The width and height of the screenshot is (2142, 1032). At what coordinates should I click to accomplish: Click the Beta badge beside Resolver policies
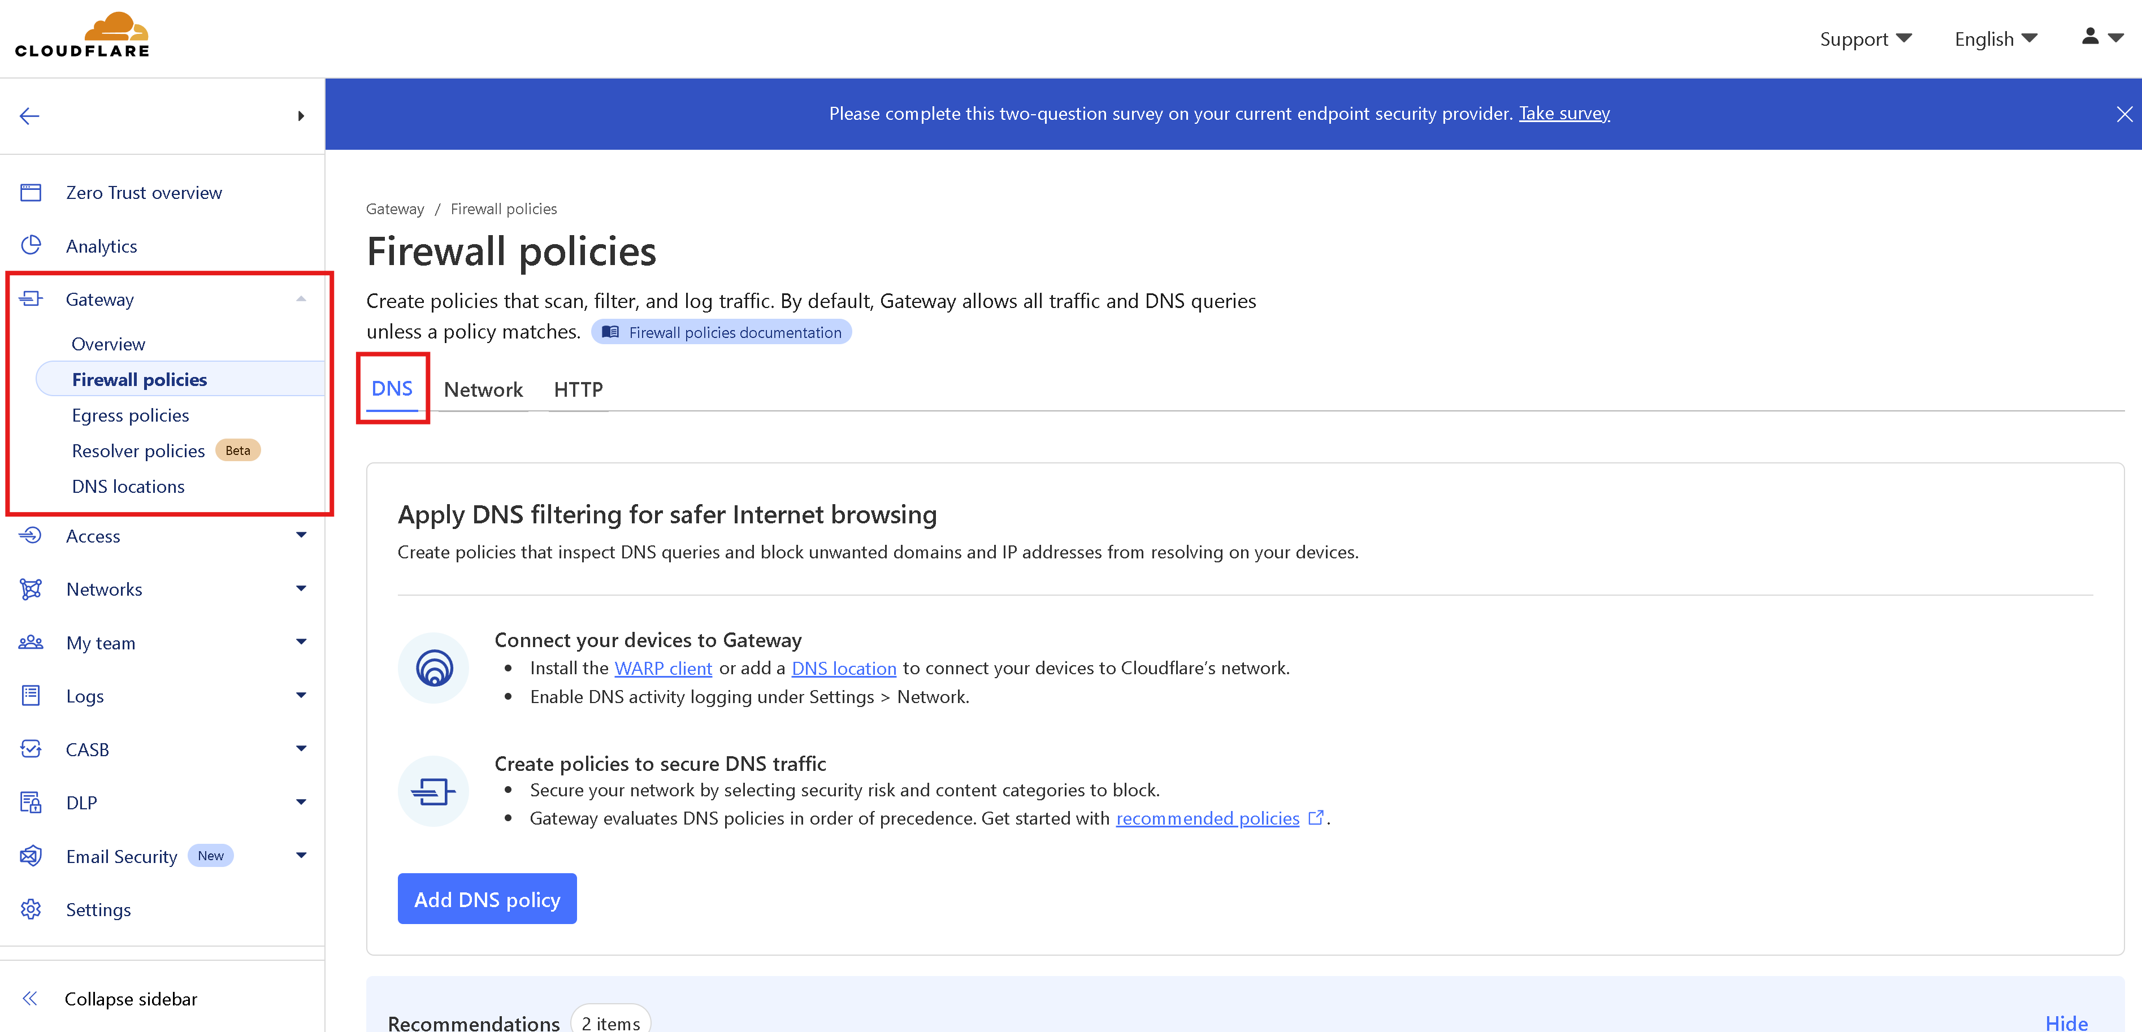pyautogui.click(x=238, y=450)
